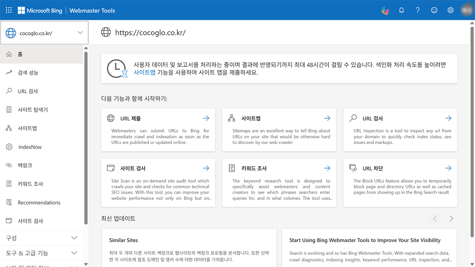This screenshot has height=267, width=475.
Task: Click the home icon for 홈
Action: 9,54
